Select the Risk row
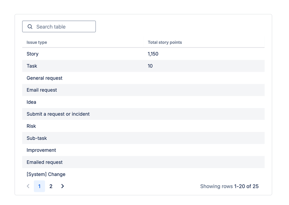289x205 pixels. (143, 126)
